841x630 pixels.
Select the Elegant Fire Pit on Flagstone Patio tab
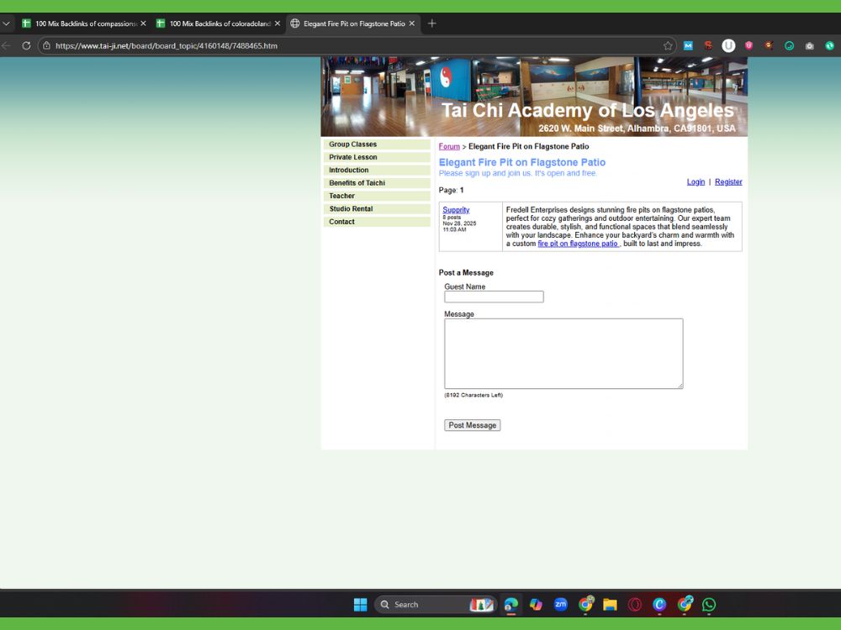click(353, 24)
